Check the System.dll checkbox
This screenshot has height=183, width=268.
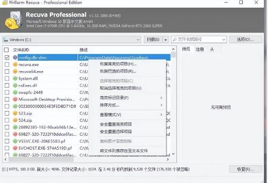point(7,78)
